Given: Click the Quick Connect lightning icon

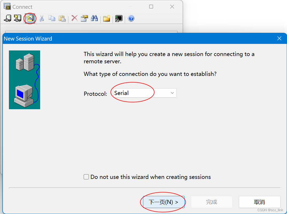Looking at the screenshot, I should (18, 18).
